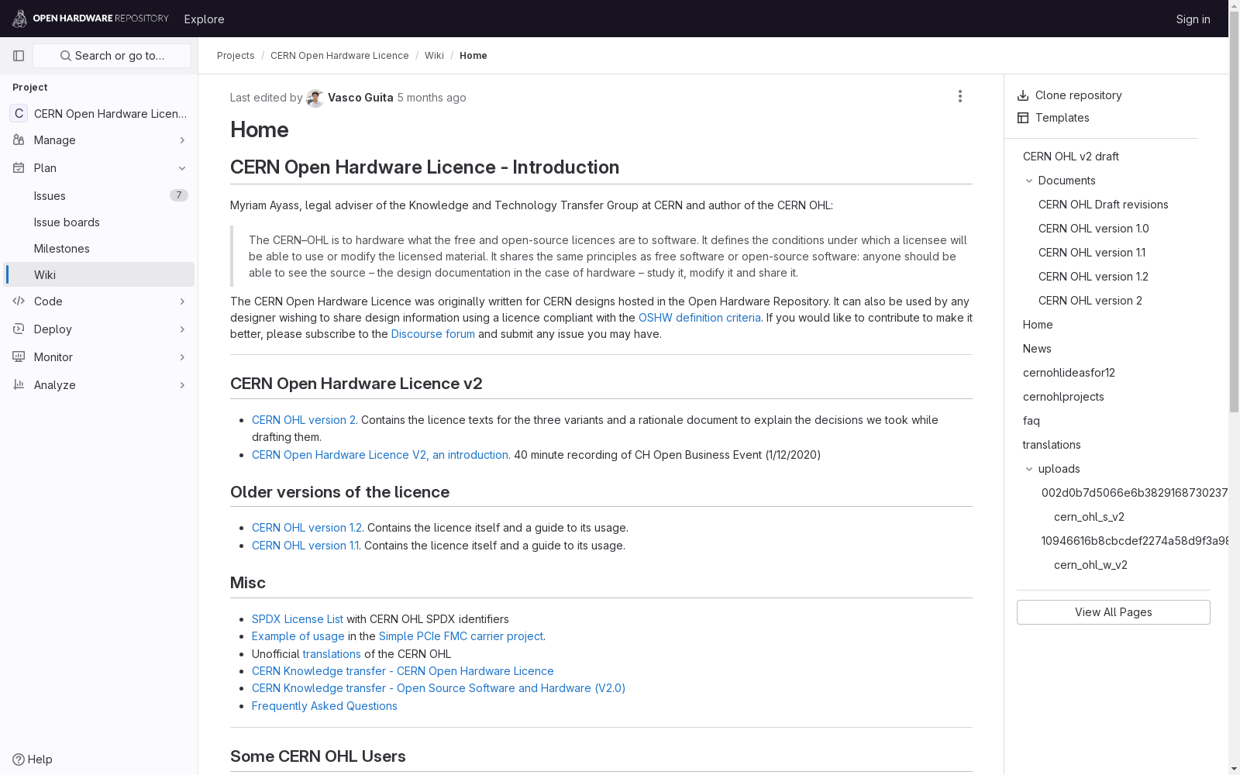Click the Sign in link
Viewport: 1240px width, 775px height.
click(1193, 19)
